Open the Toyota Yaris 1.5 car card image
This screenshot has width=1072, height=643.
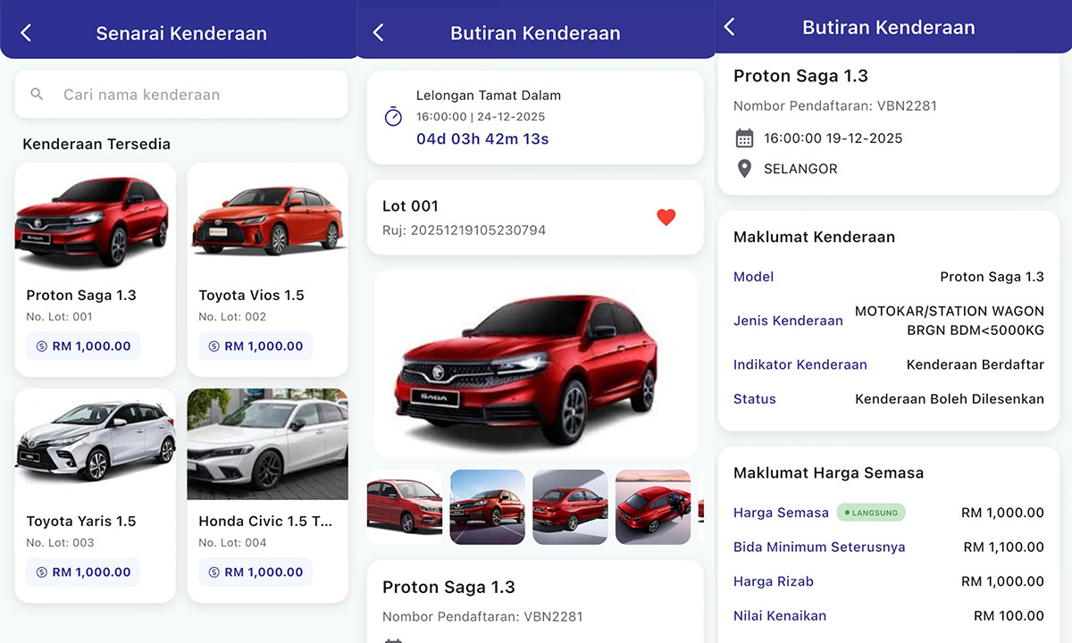96,444
